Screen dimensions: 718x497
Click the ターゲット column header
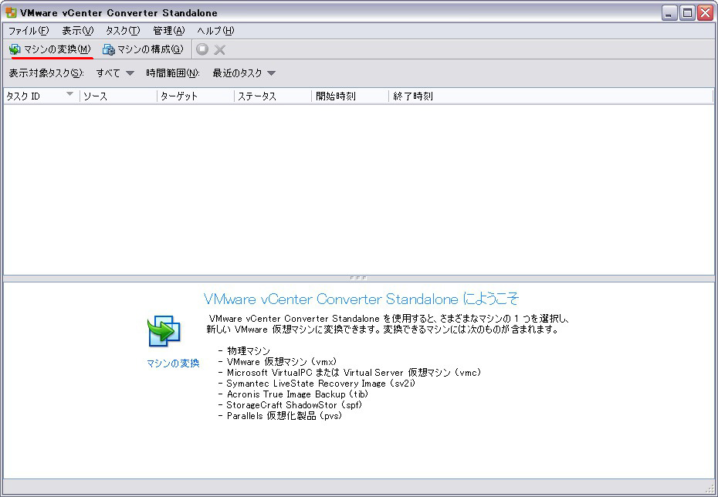195,96
